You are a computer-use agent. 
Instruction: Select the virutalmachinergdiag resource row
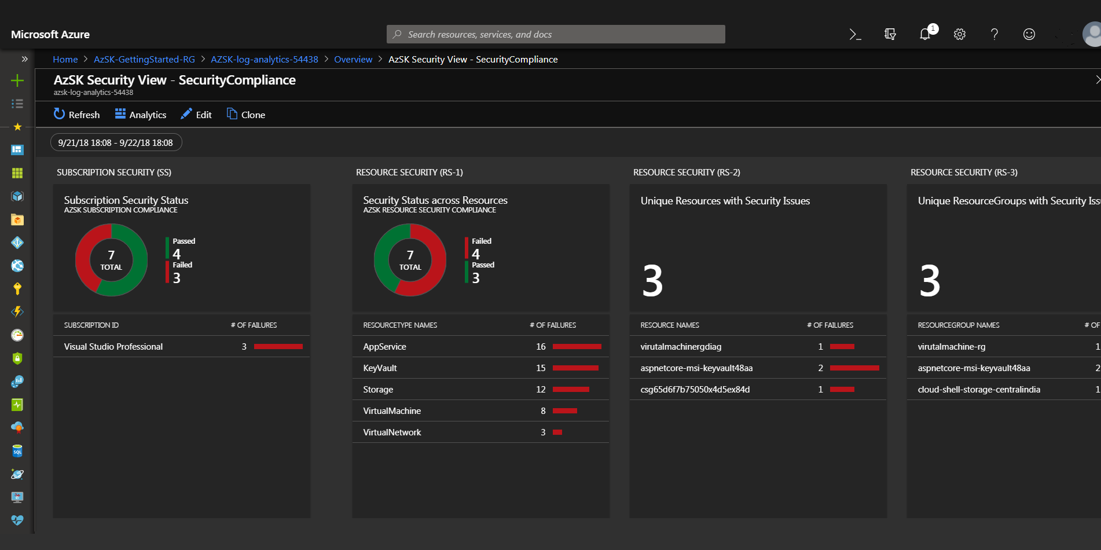[x=758, y=346]
